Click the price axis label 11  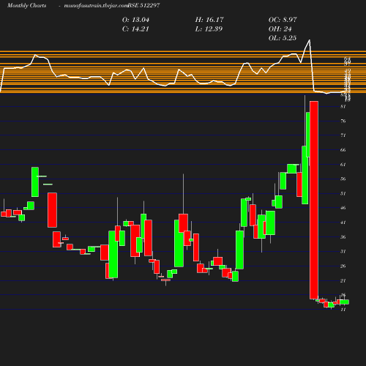[x=343, y=310]
